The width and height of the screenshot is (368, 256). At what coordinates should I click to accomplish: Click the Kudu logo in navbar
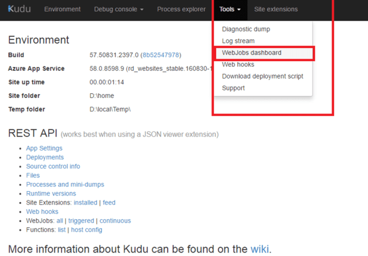19,9
